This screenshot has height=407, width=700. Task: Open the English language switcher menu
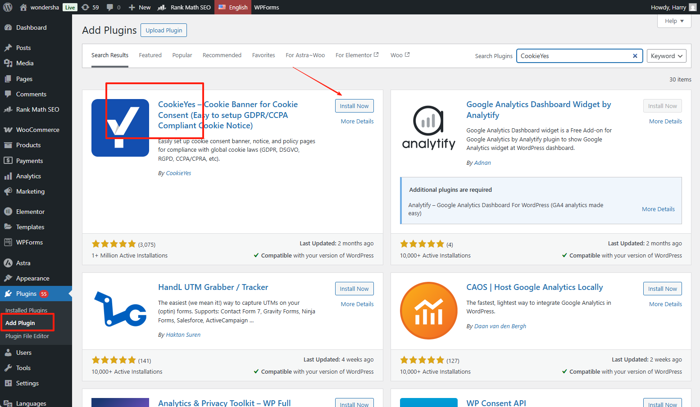233,7
